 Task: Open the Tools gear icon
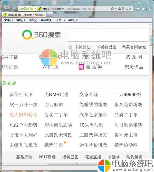[149, 9]
